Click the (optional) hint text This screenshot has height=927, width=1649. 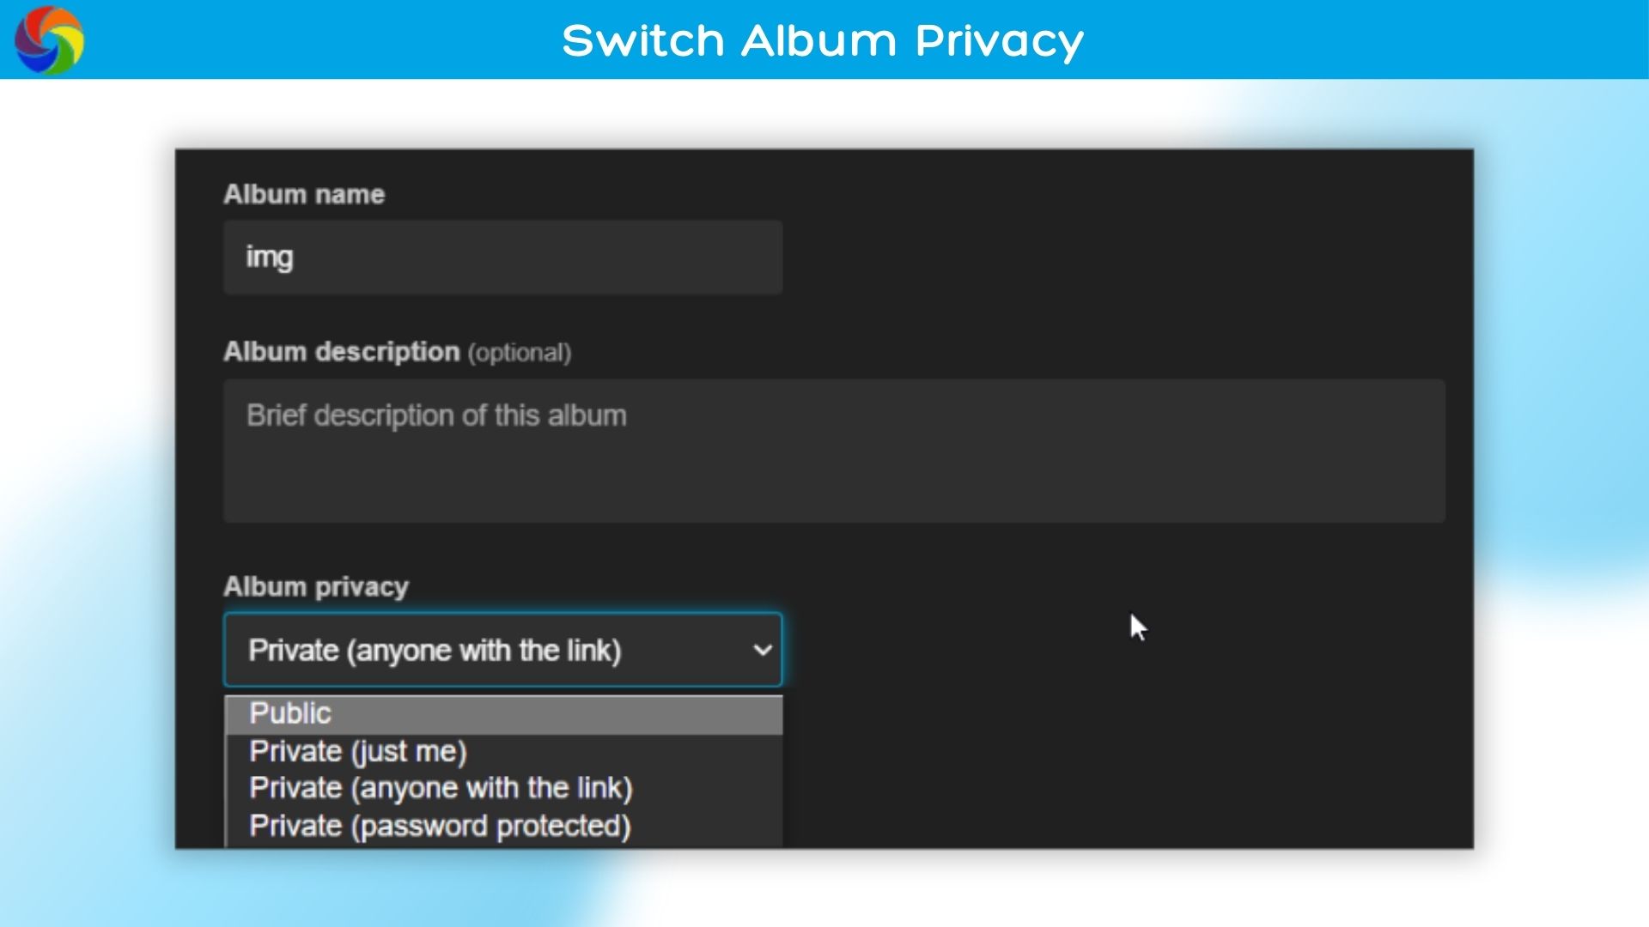[x=520, y=353]
